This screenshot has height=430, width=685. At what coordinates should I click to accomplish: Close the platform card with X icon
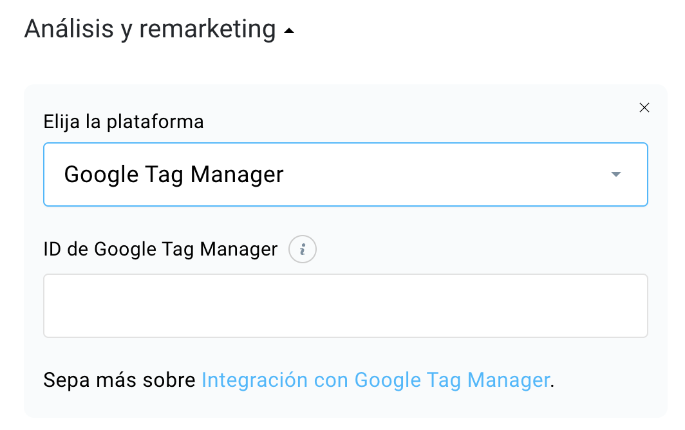tap(644, 107)
